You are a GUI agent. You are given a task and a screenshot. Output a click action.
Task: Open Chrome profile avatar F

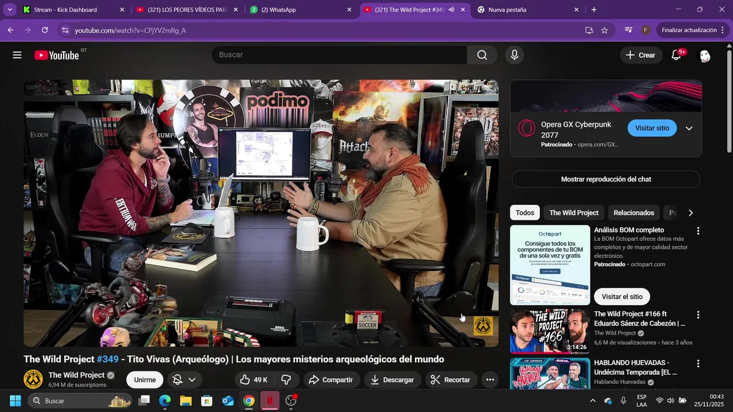click(645, 30)
